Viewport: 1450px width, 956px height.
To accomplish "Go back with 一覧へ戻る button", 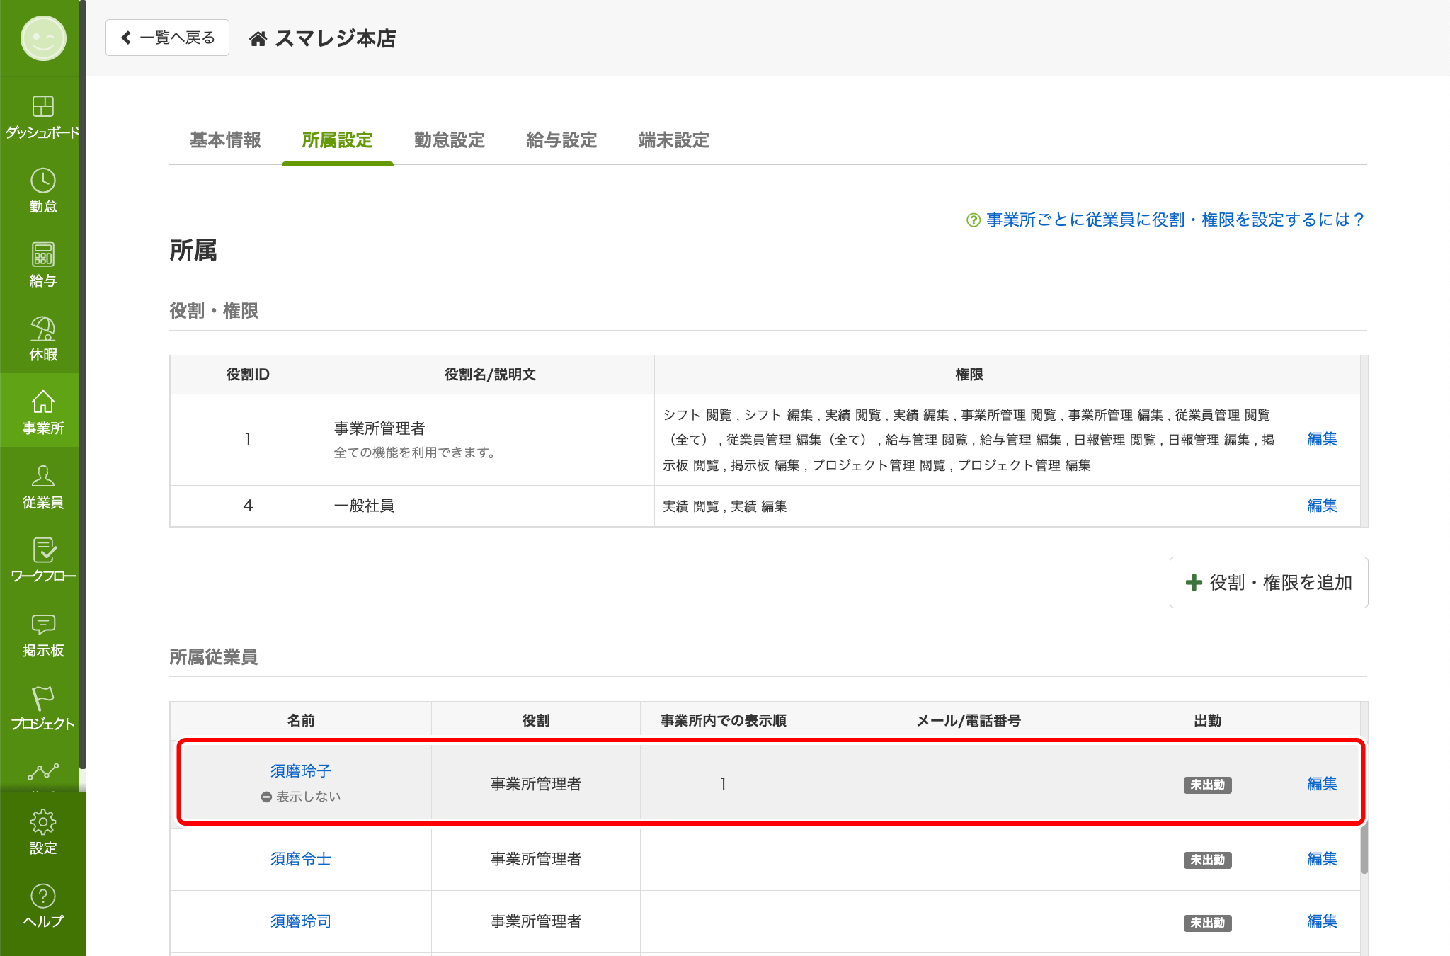I will (167, 38).
